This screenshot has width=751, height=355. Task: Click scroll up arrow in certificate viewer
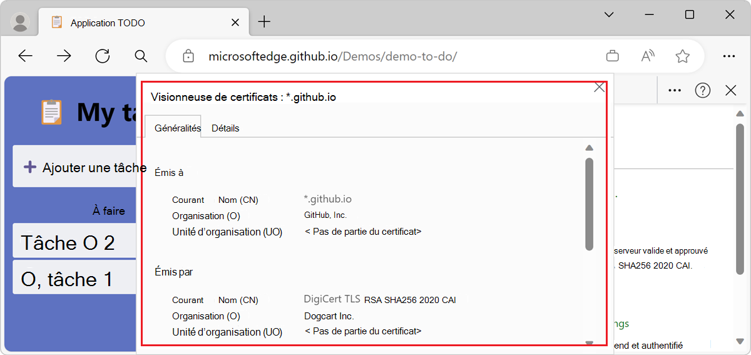click(589, 148)
